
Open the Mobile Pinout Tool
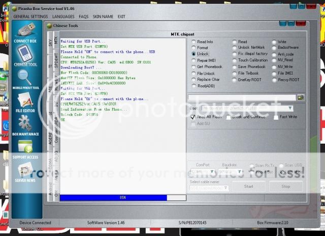(25, 78)
